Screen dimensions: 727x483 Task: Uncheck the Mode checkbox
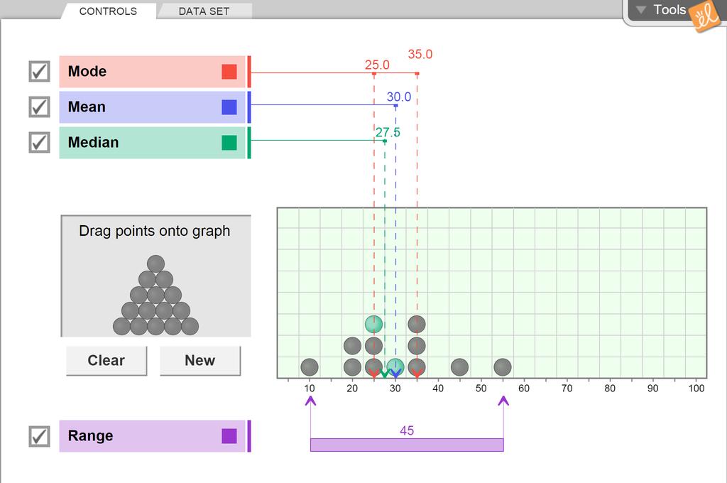click(x=39, y=72)
